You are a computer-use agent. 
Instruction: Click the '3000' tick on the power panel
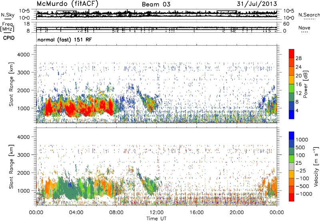pos(24,73)
